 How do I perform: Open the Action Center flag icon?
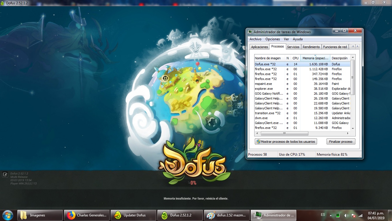click(x=353, y=215)
